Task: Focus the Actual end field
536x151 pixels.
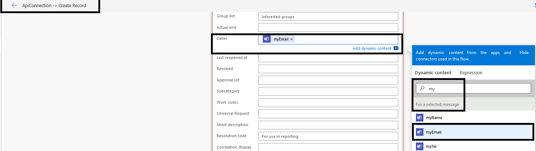Action: [x=328, y=28]
